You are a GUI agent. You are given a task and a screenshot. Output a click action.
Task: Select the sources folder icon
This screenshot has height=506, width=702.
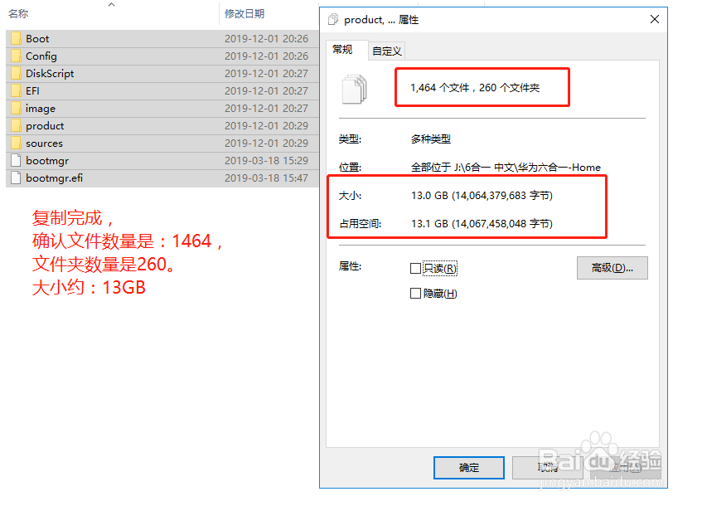[16, 144]
